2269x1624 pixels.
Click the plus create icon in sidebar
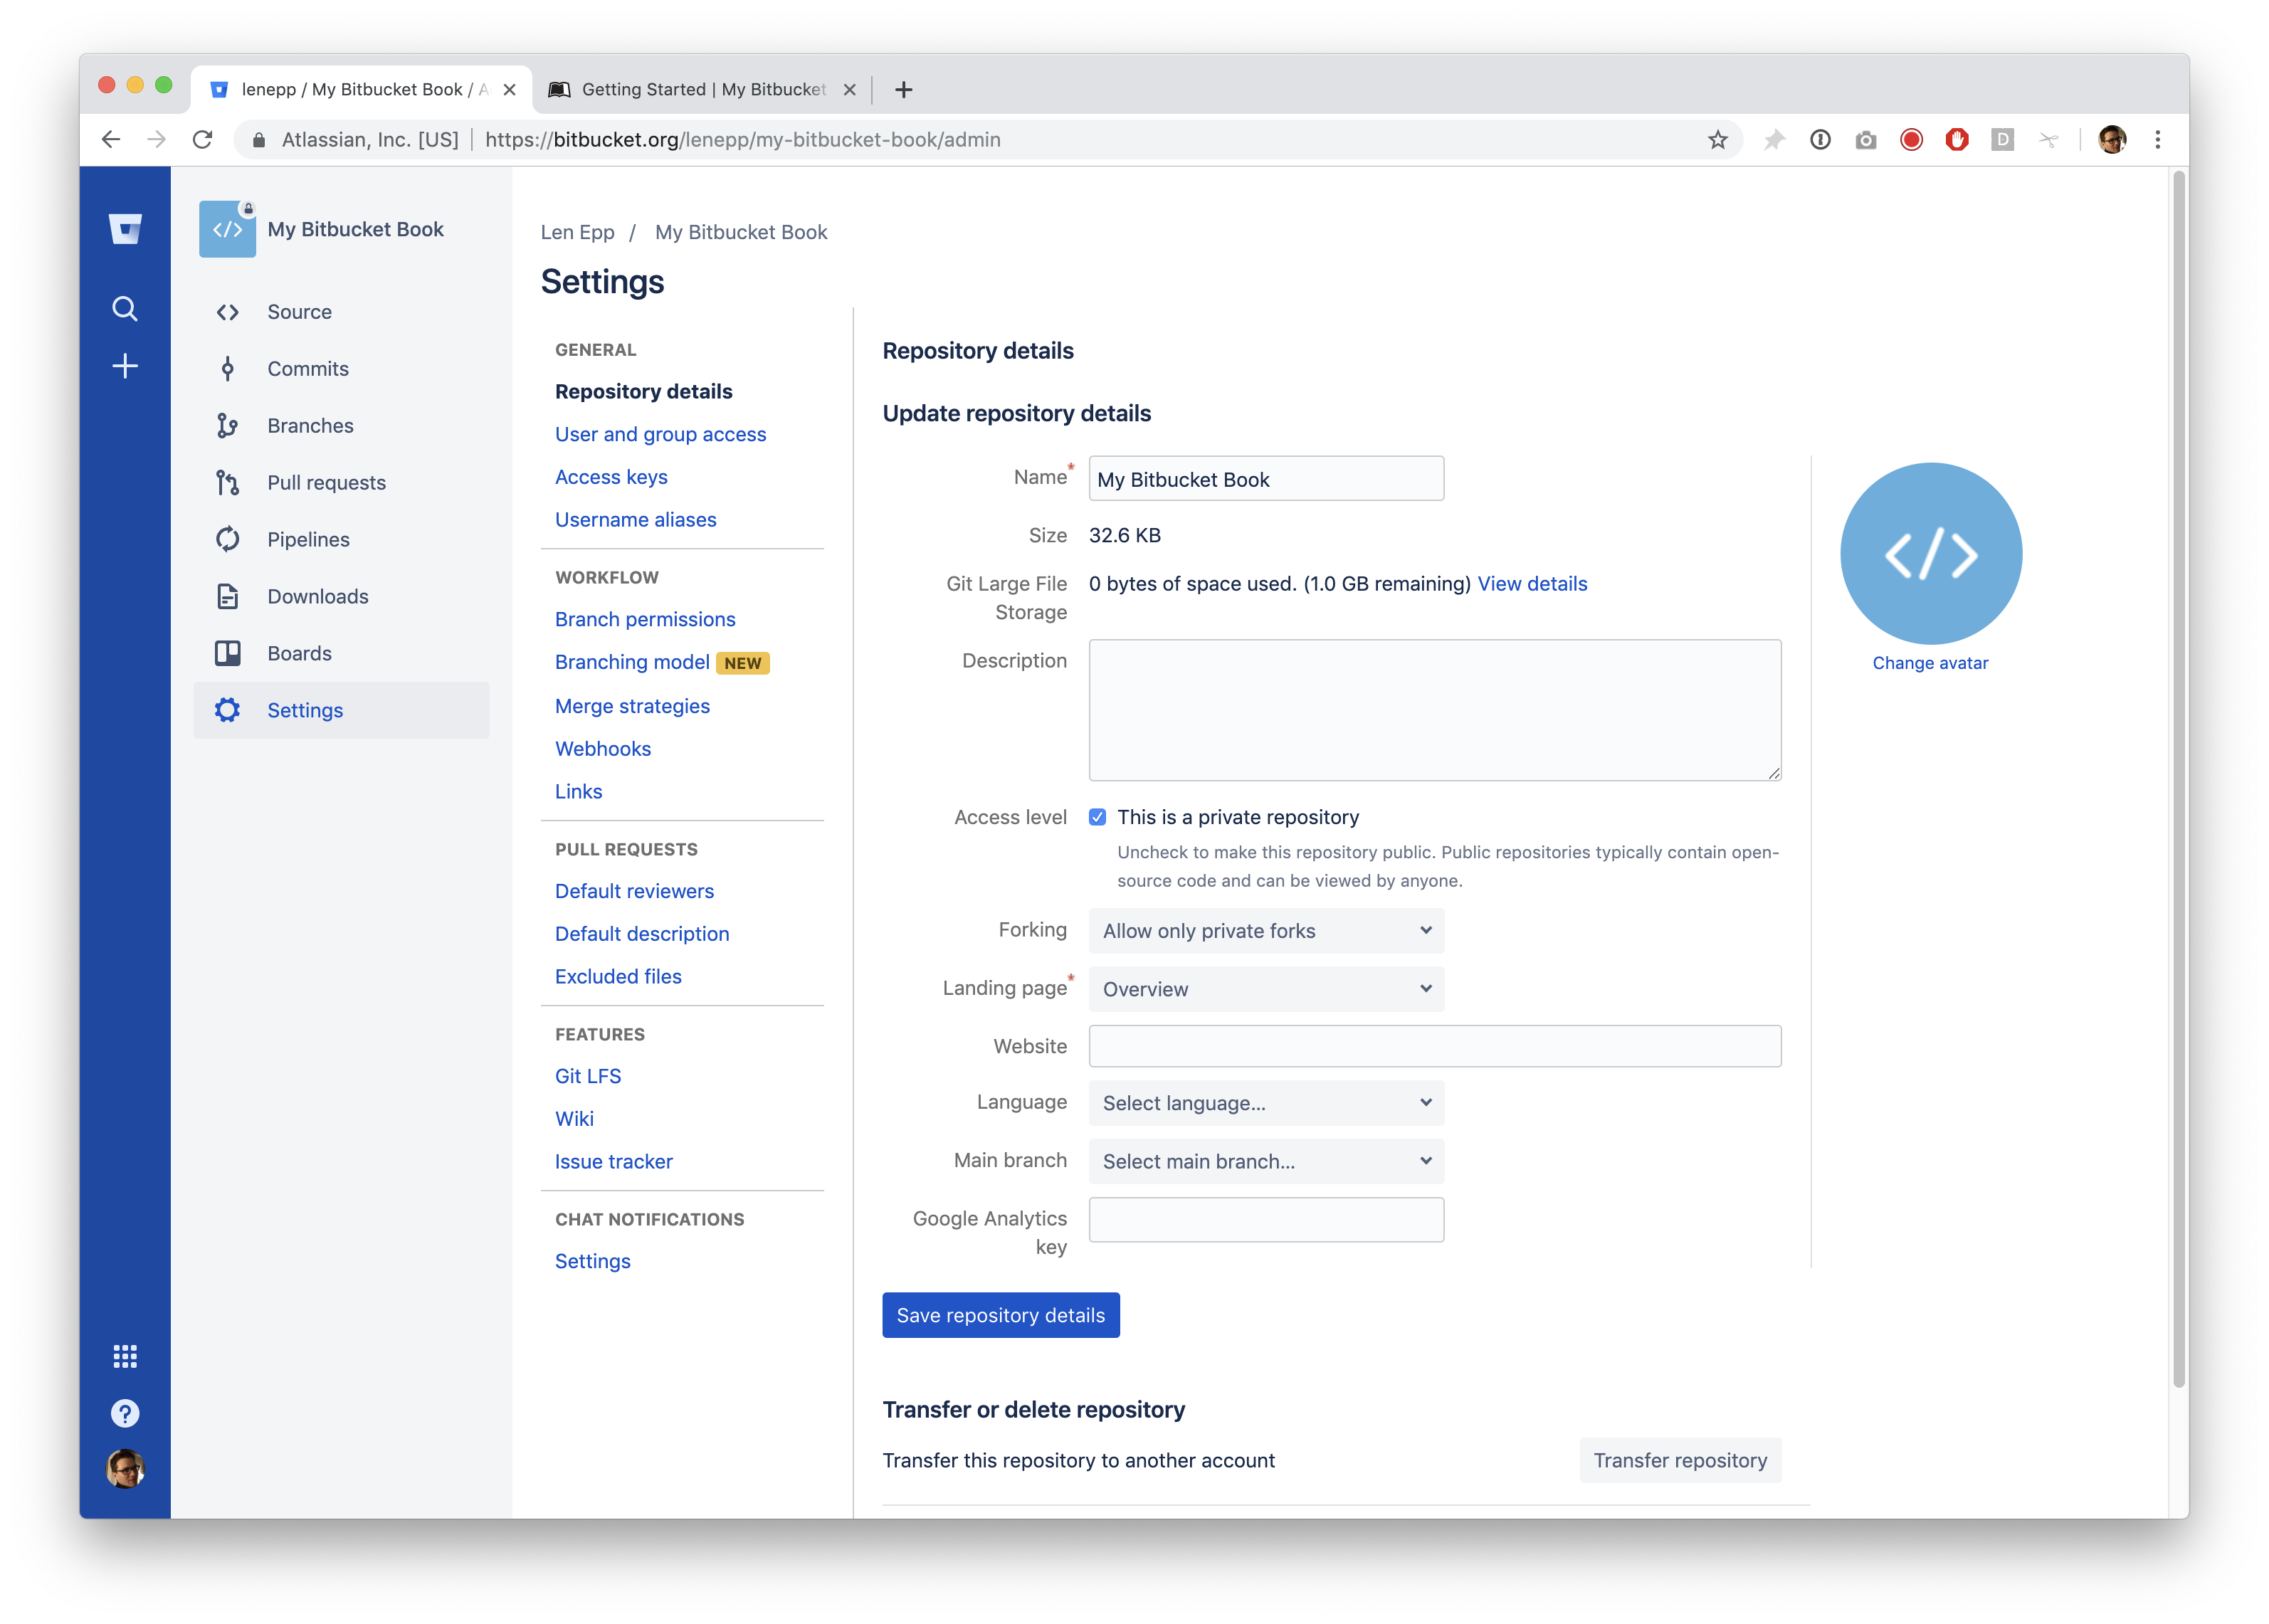tap(125, 366)
